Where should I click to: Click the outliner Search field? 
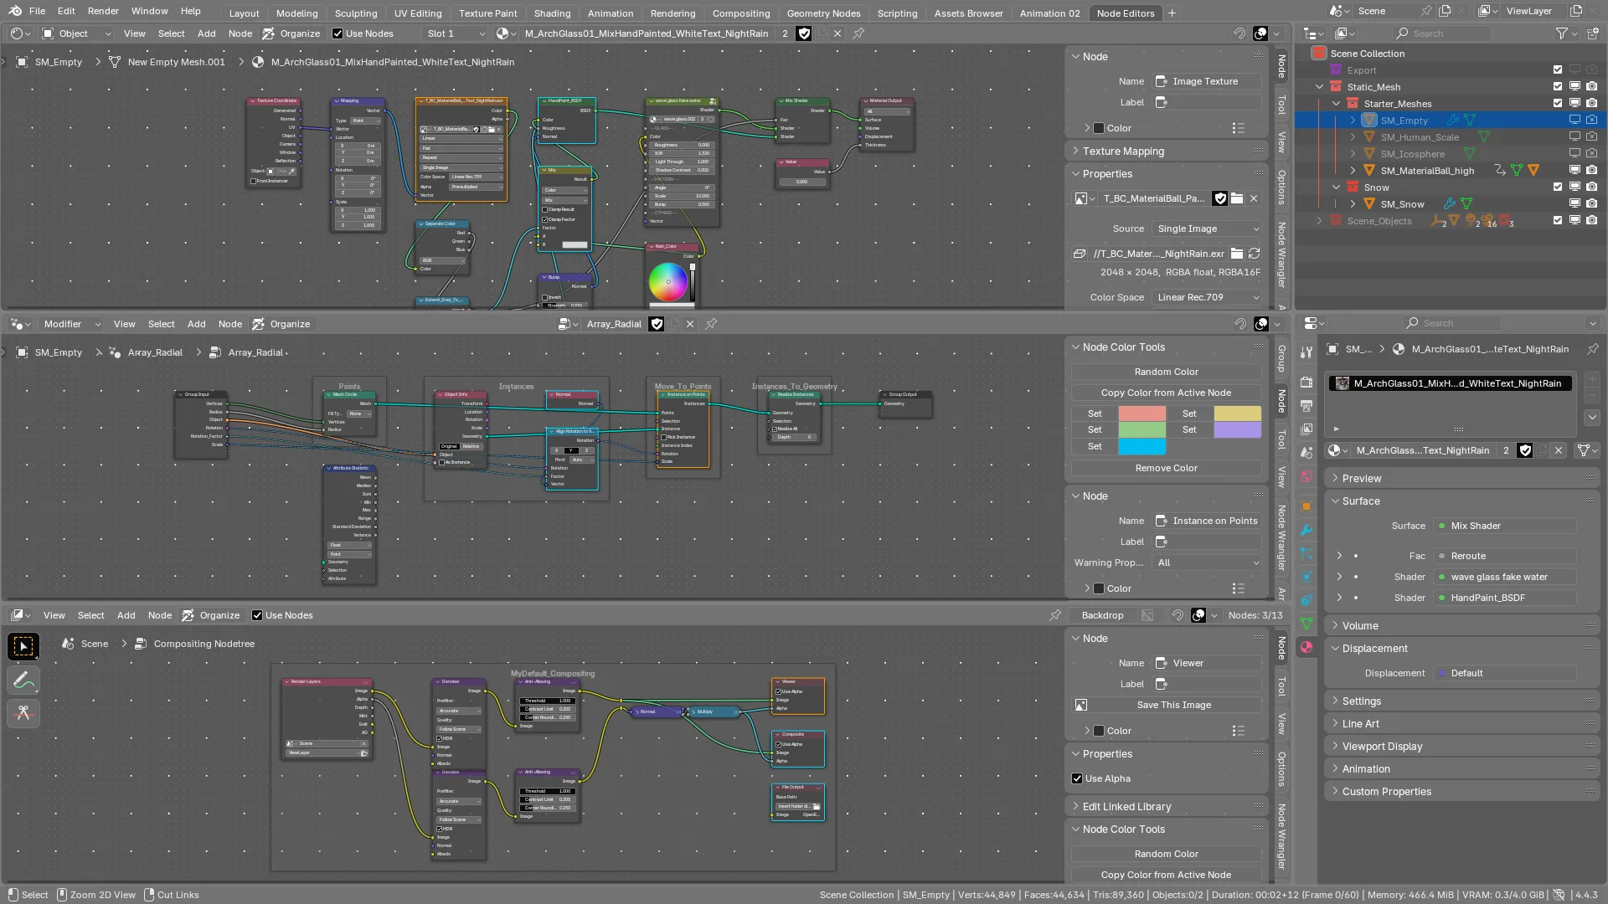[x=1441, y=33]
